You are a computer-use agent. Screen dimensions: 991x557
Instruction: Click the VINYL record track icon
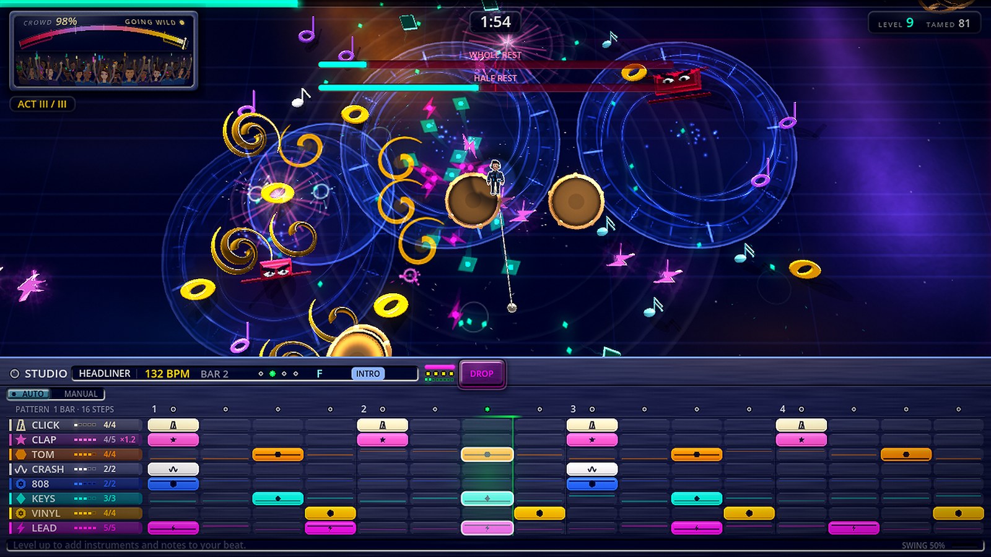click(x=21, y=513)
